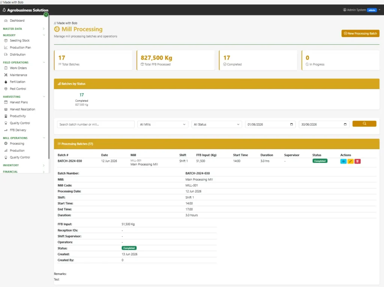Click the Harvesting Quality Control award icon
The image size is (384, 287).
(6, 123)
